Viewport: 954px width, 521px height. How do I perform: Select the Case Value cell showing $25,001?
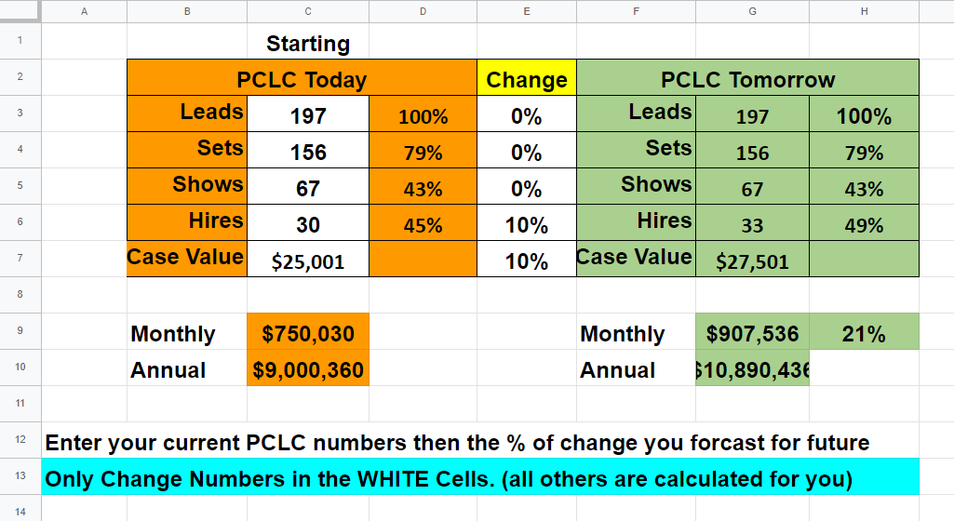[x=308, y=260]
